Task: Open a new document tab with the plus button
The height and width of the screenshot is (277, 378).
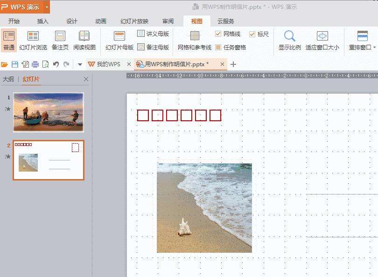Action: click(x=233, y=64)
